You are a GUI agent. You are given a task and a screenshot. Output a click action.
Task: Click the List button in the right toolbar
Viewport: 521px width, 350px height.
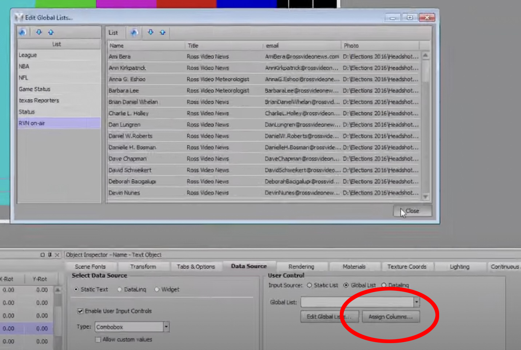pos(113,33)
